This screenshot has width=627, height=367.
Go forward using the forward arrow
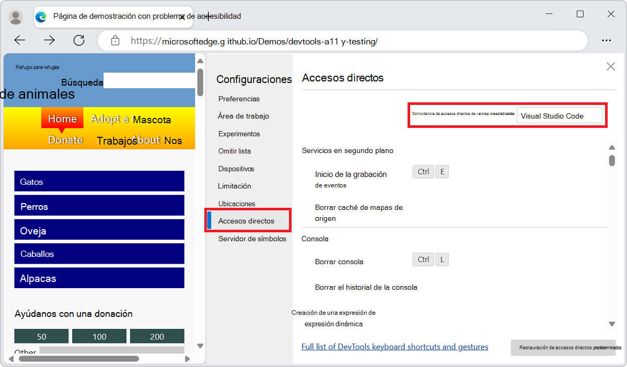pos(49,40)
